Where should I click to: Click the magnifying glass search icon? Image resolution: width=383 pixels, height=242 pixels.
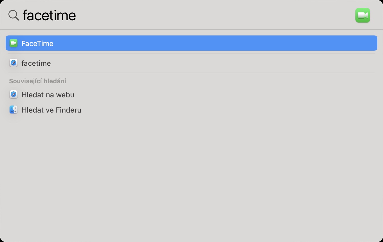14,15
